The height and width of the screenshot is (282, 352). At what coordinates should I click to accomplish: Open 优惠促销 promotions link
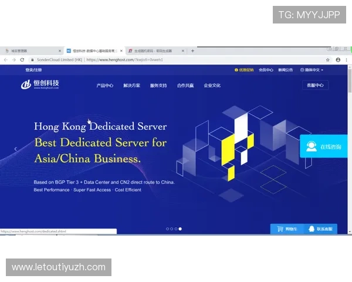point(244,70)
